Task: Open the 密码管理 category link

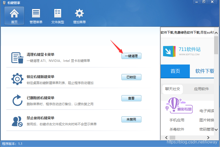Action: (x=207, y=129)
